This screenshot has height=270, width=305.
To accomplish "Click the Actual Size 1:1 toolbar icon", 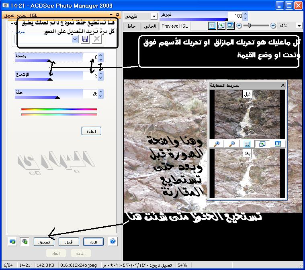I will tap(212, 26).
